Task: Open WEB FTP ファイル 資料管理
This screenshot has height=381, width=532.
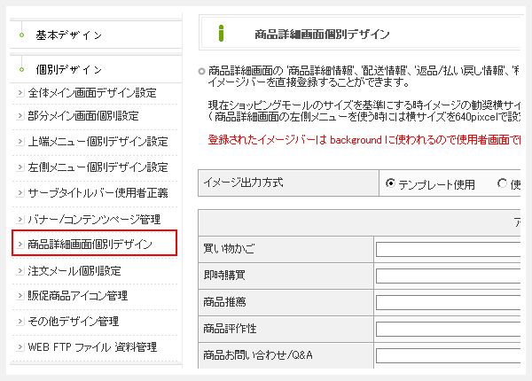Action: [x=91, y=346]
